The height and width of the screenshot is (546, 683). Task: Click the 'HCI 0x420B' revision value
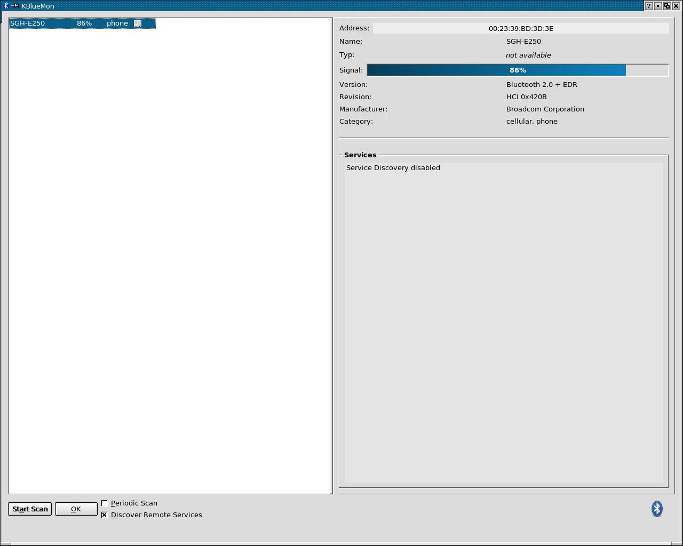click(527, 97)
